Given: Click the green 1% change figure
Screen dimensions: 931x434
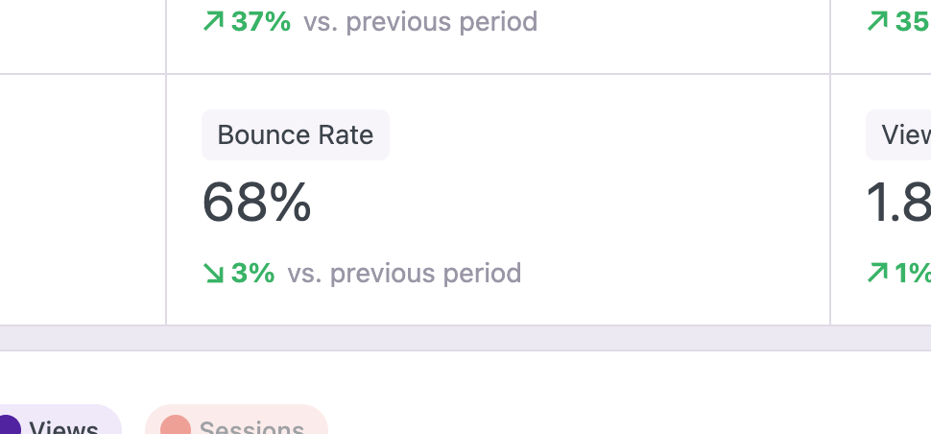Looking at the screenshot, I should click(913, 274).
